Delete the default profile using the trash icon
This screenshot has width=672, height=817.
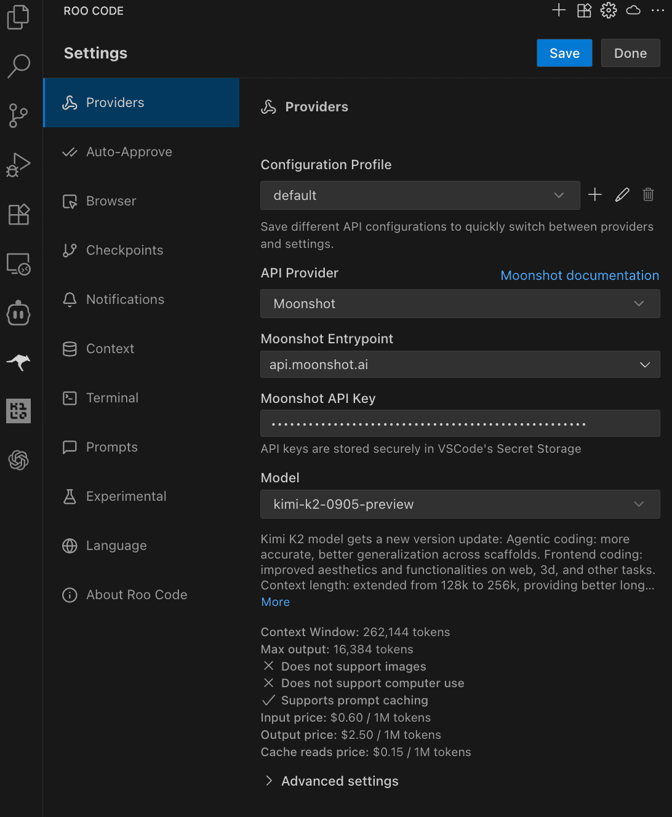click(648, 194)
